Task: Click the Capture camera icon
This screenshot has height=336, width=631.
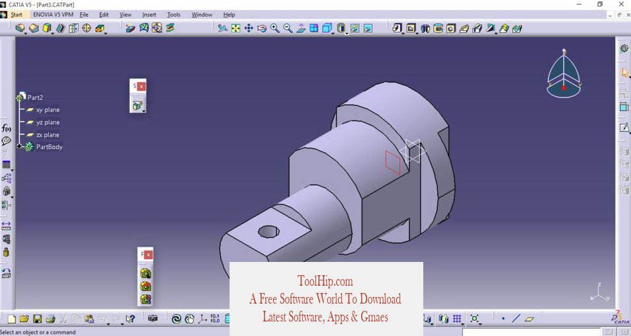Action: (x=153, y=319)
